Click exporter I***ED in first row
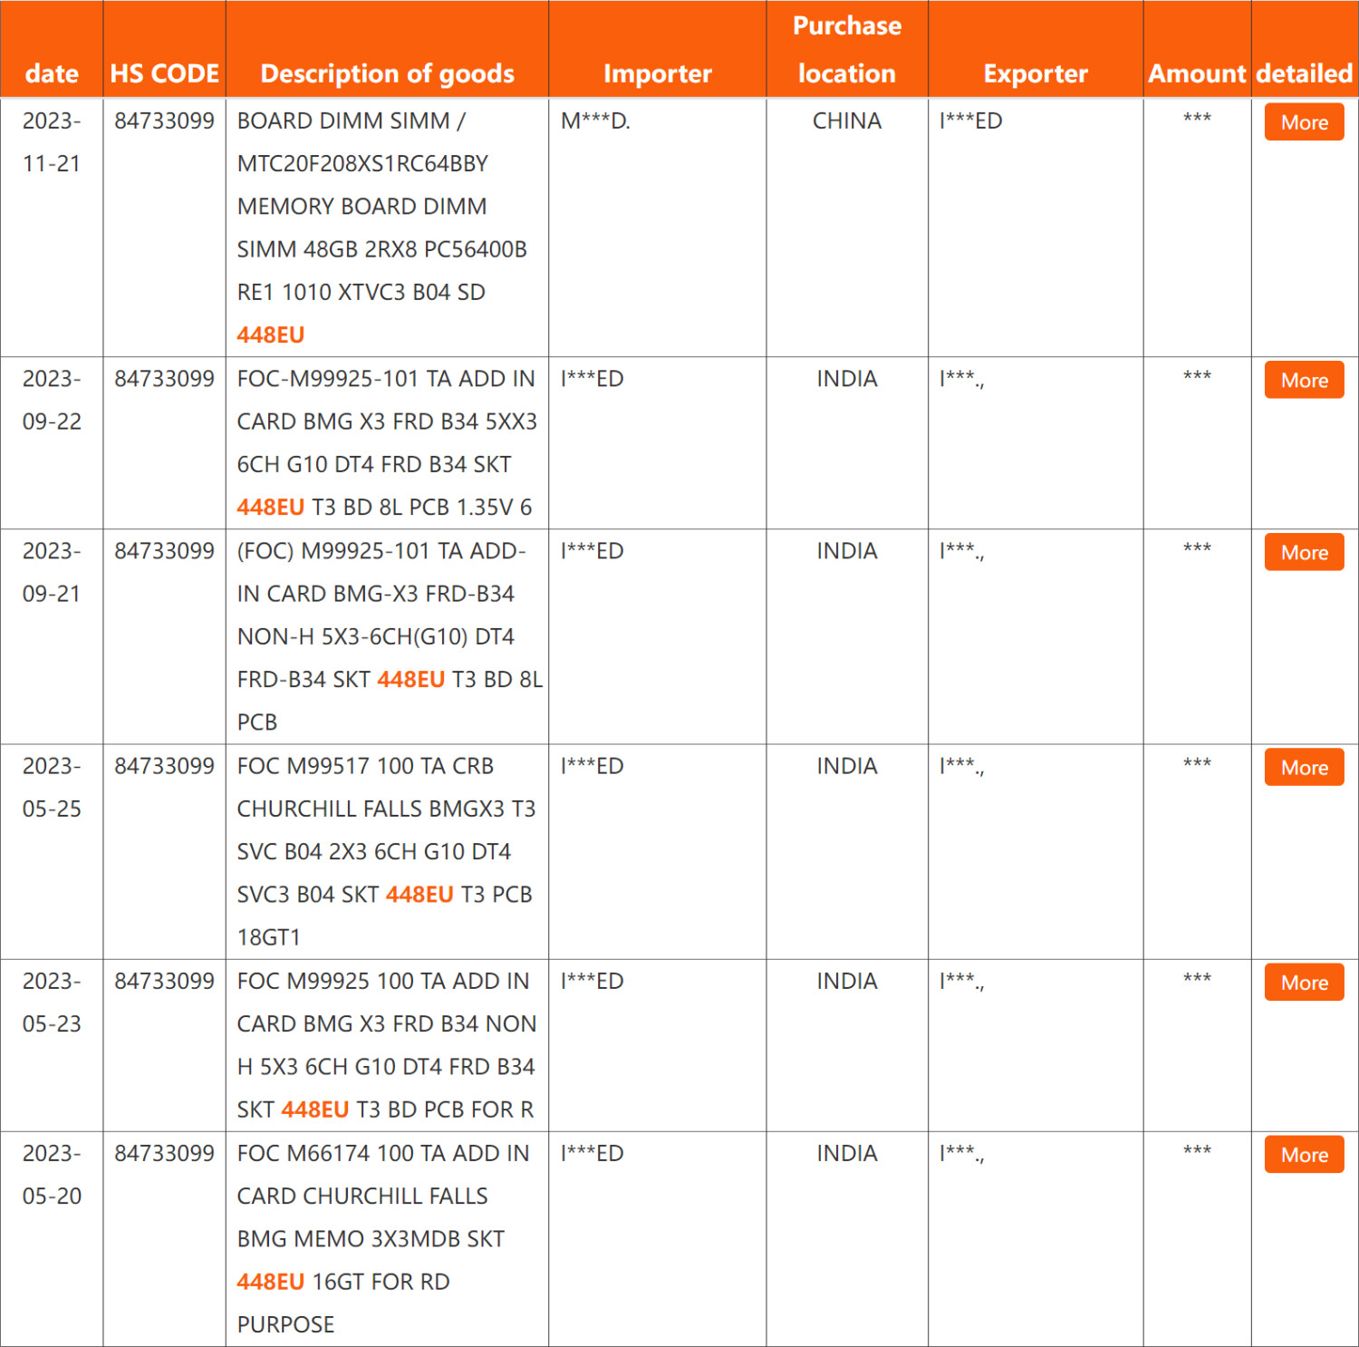 pos(970,121)
